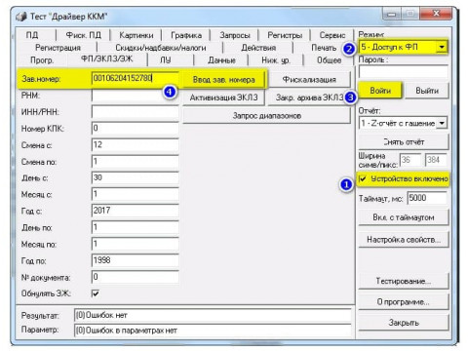Click the Год по field

(x=136, y=260)
